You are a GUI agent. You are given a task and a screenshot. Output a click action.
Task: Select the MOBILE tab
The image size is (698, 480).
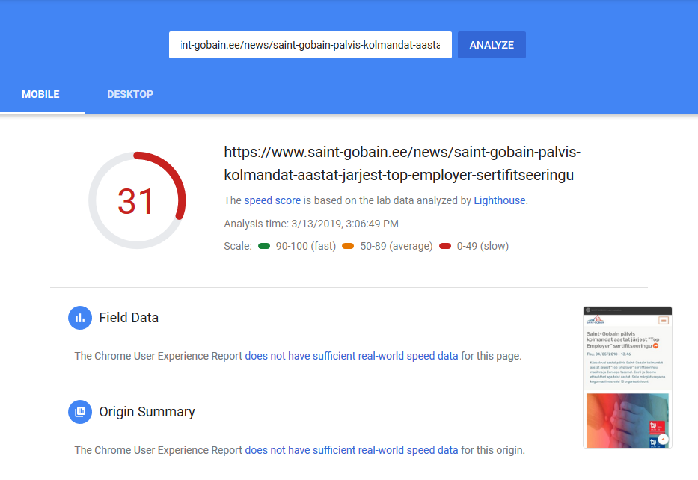coord(40,94)
